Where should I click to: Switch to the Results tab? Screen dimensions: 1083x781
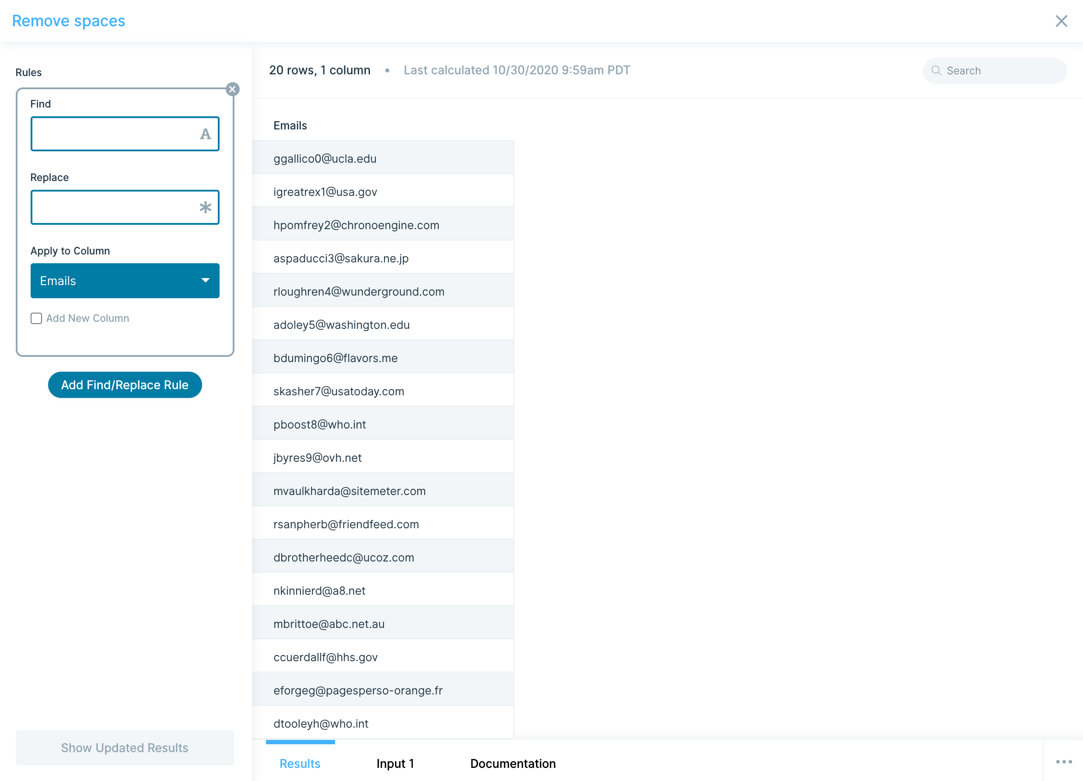(x=300, y=764)
